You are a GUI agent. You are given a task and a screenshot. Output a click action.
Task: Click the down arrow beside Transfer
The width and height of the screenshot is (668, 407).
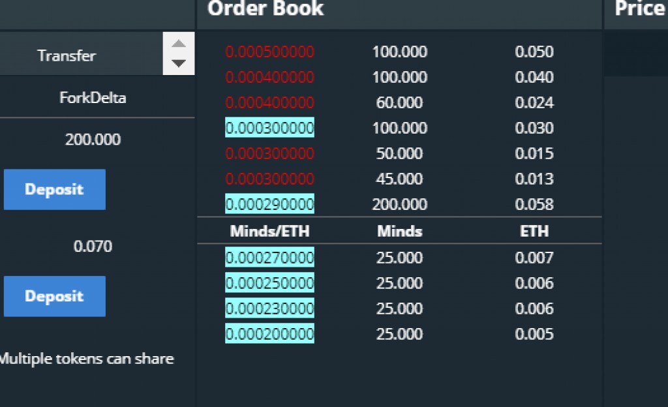[179, 64]
